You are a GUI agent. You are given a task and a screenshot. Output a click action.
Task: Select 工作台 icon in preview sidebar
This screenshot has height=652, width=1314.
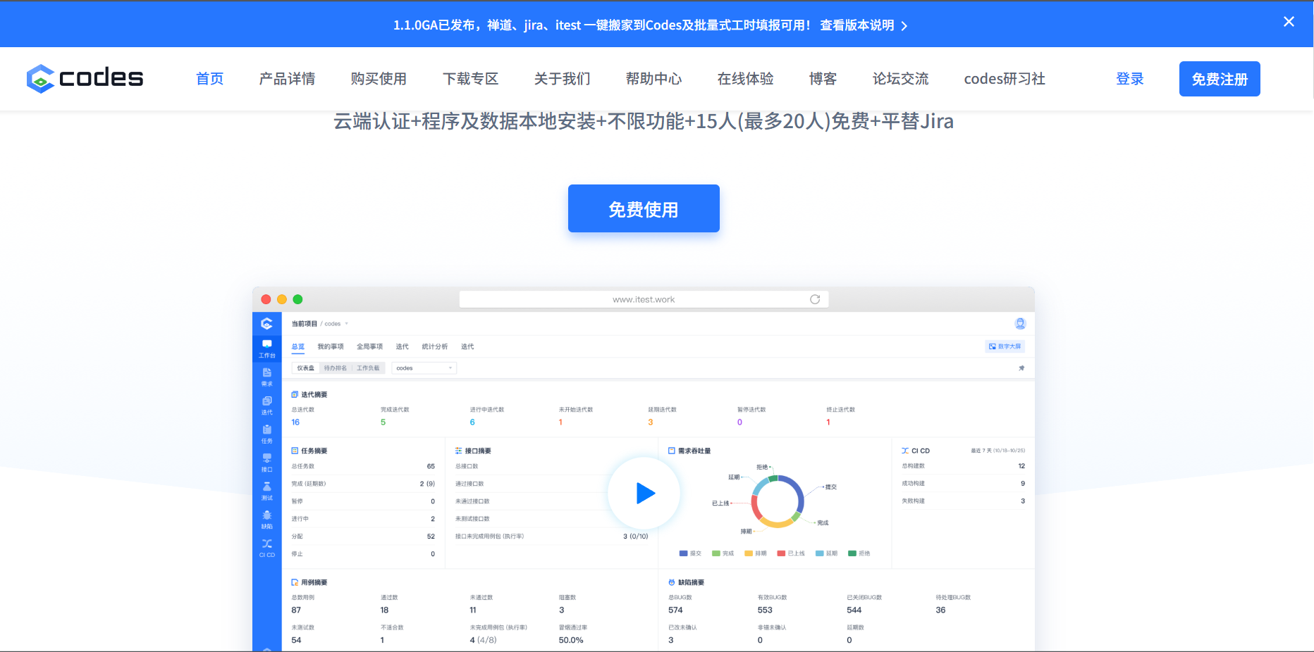[x=266, y=349]
